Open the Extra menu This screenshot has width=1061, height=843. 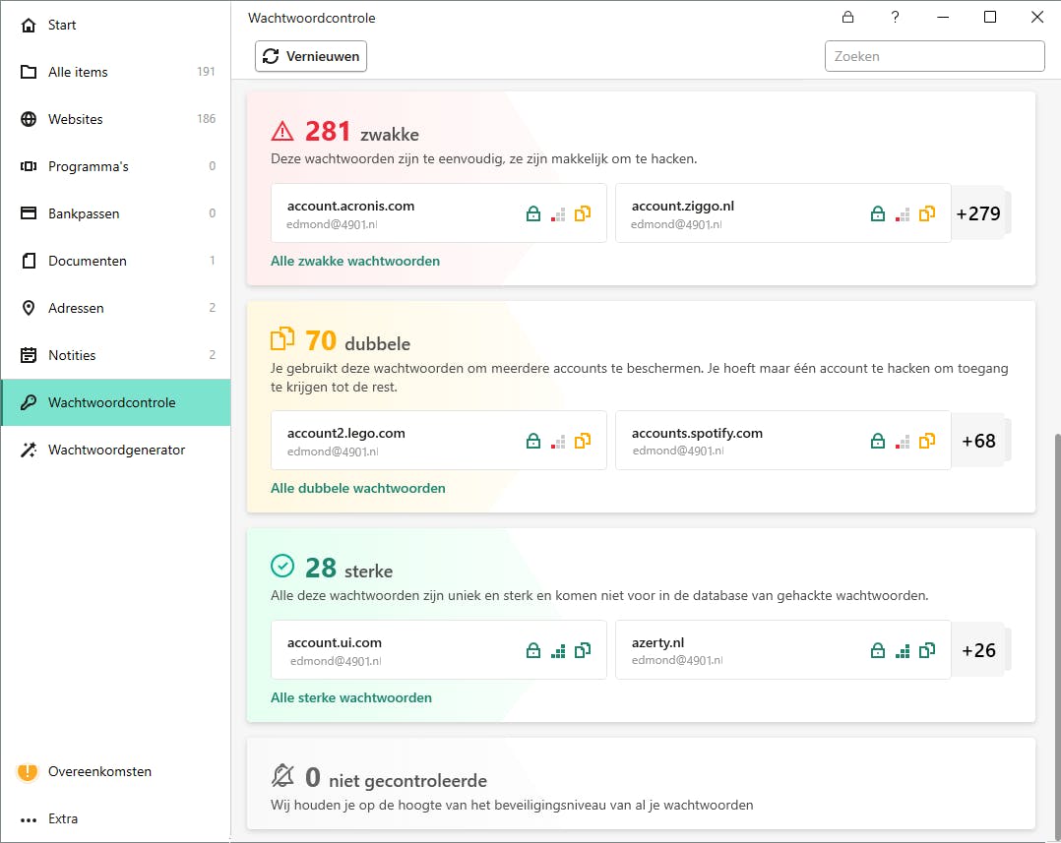coord(63,818)
